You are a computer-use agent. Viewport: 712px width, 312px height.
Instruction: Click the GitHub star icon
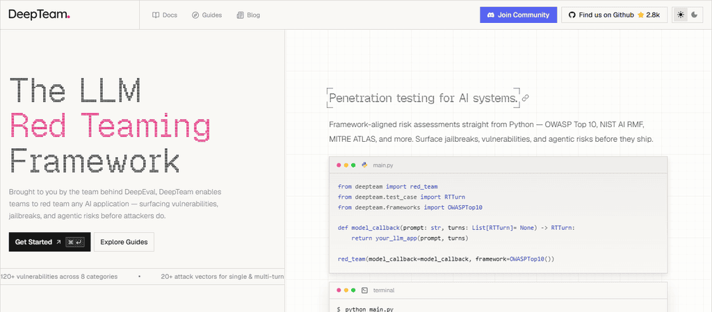click(640, 15)
